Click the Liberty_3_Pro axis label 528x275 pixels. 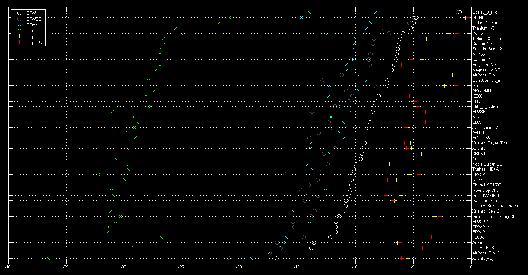pos(484,12)
